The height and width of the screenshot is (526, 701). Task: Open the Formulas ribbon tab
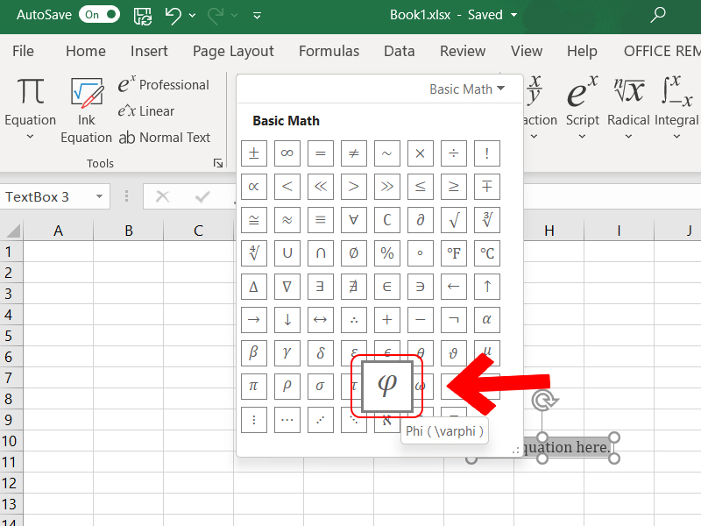[x=329, y=51]
